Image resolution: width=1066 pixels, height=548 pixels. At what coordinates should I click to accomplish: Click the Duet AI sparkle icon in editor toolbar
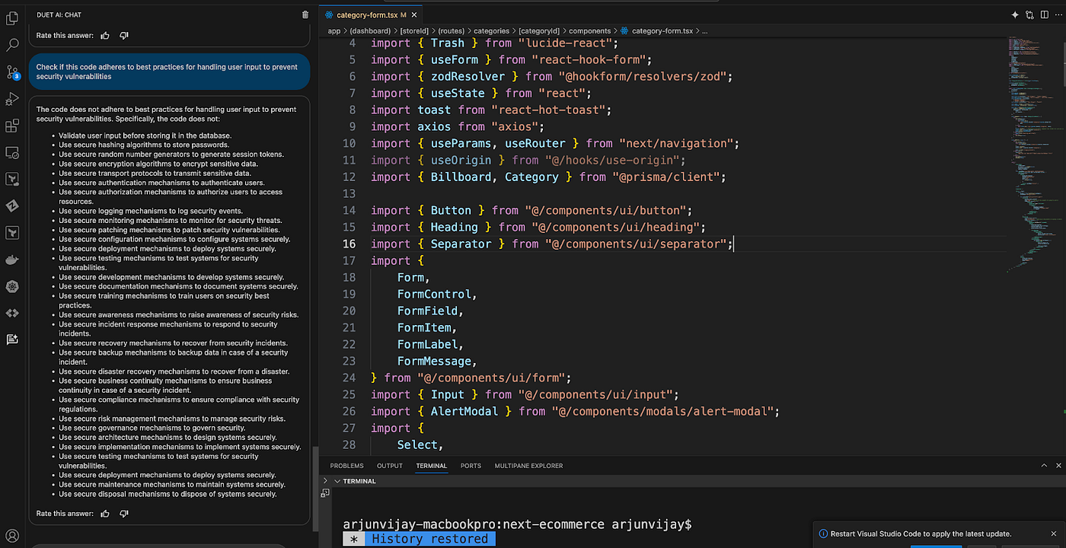tap(1015, 14)
